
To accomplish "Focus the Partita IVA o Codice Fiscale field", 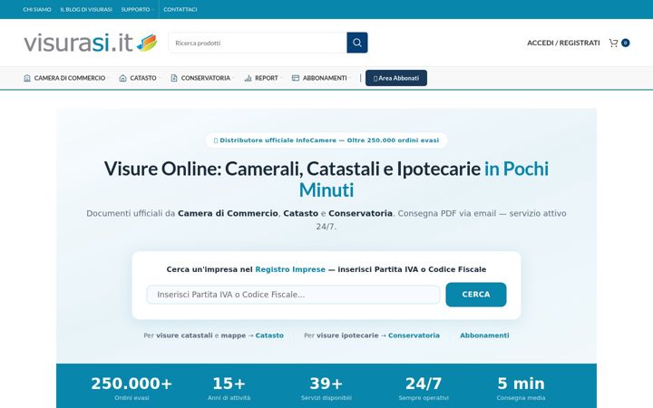I will (293, 295).
